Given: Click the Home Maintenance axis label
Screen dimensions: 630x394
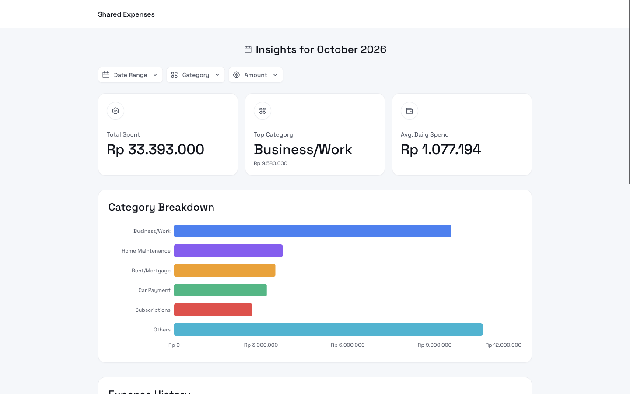Looking at the screenshot, I should [x=146, y=251].
